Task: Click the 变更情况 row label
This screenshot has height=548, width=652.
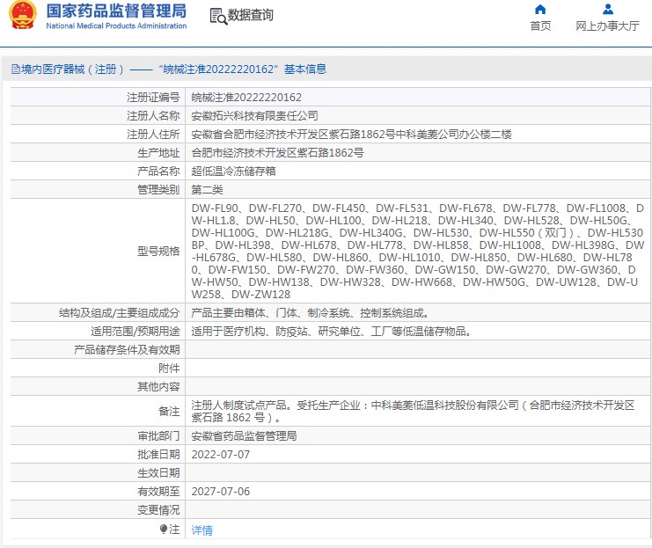Action: 158,510
